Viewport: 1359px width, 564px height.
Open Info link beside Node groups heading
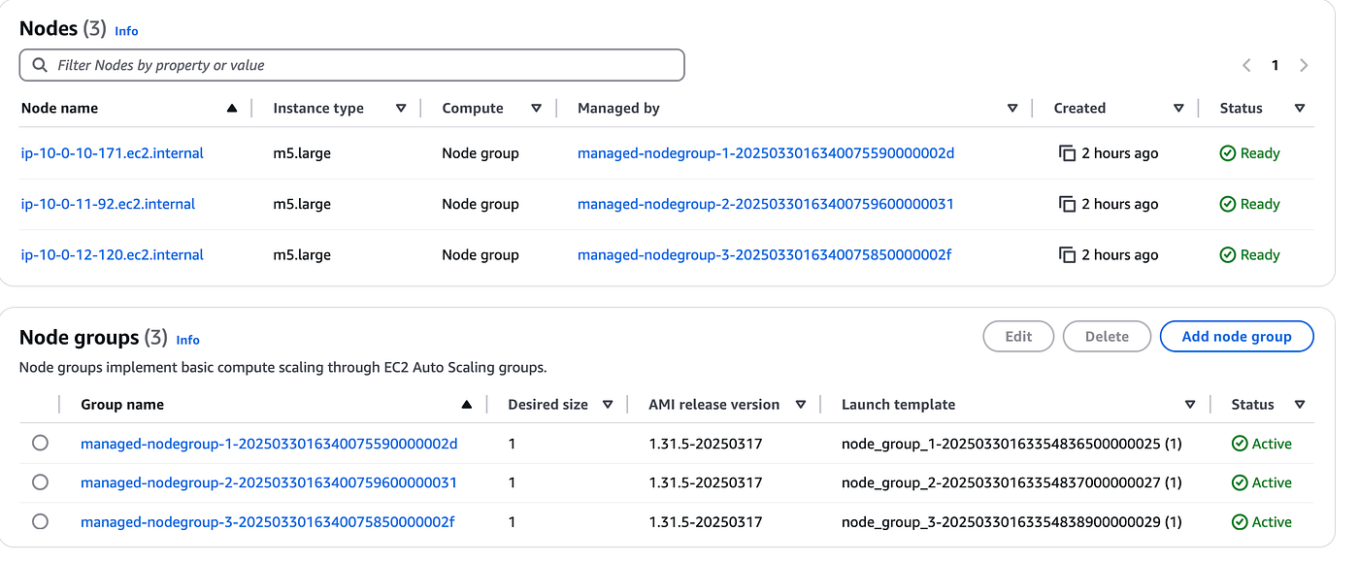187,340
